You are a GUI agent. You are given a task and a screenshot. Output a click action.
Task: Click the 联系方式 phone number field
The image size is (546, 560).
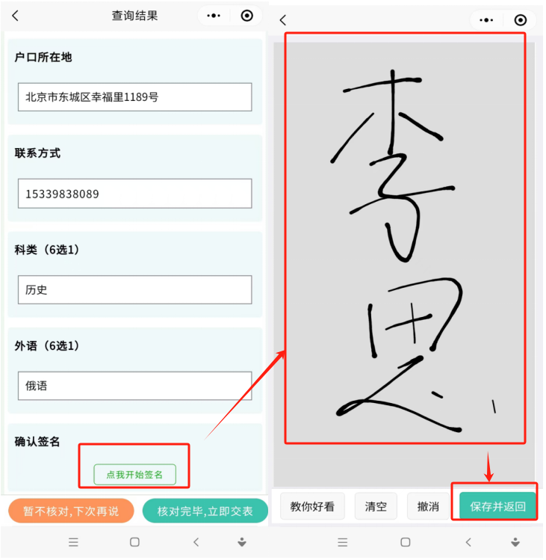point(135,194)
